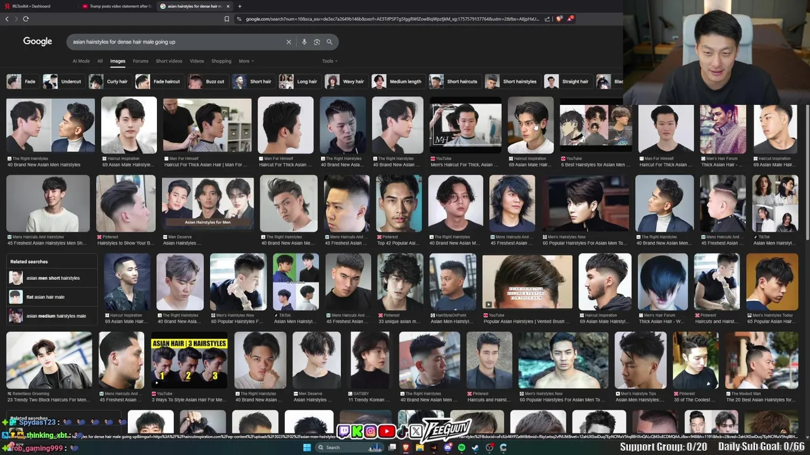Open the Asian Hairstyles for Men image result
Image resolution: width=810 pixels, height=455 pixels.
[208, 205]
